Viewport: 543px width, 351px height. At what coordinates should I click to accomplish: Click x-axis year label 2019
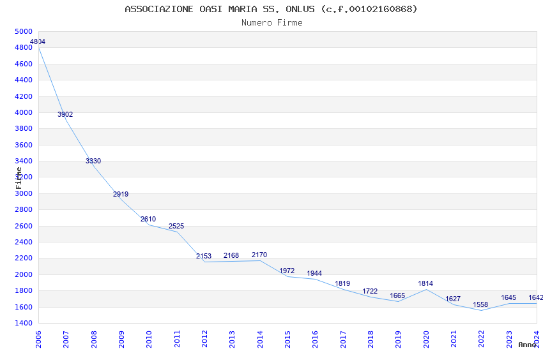[398, 340]
